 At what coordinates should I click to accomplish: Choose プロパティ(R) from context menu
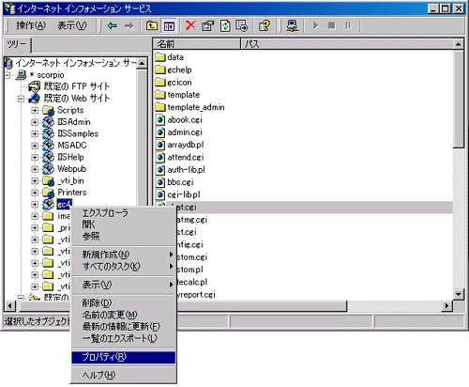coord(123,357)
